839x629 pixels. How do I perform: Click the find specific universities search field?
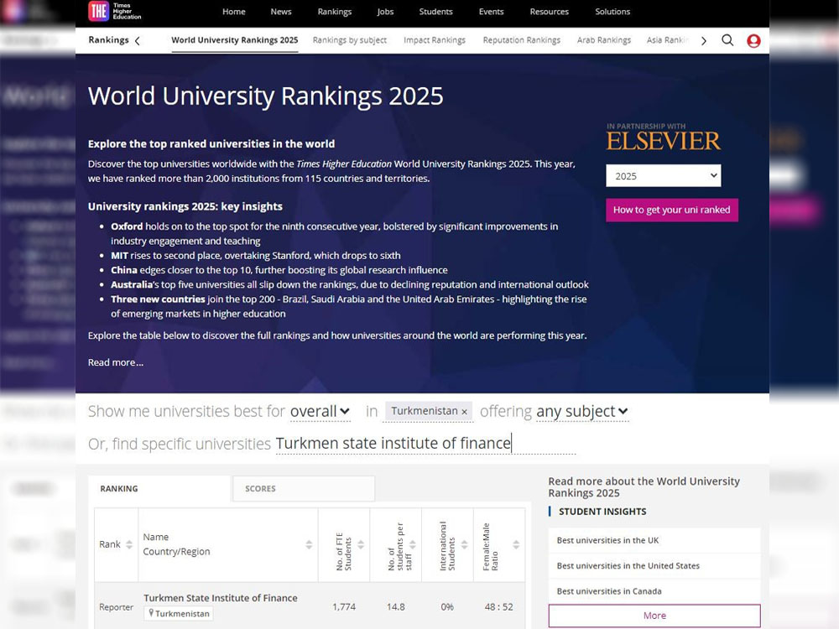tap(425, 444)
